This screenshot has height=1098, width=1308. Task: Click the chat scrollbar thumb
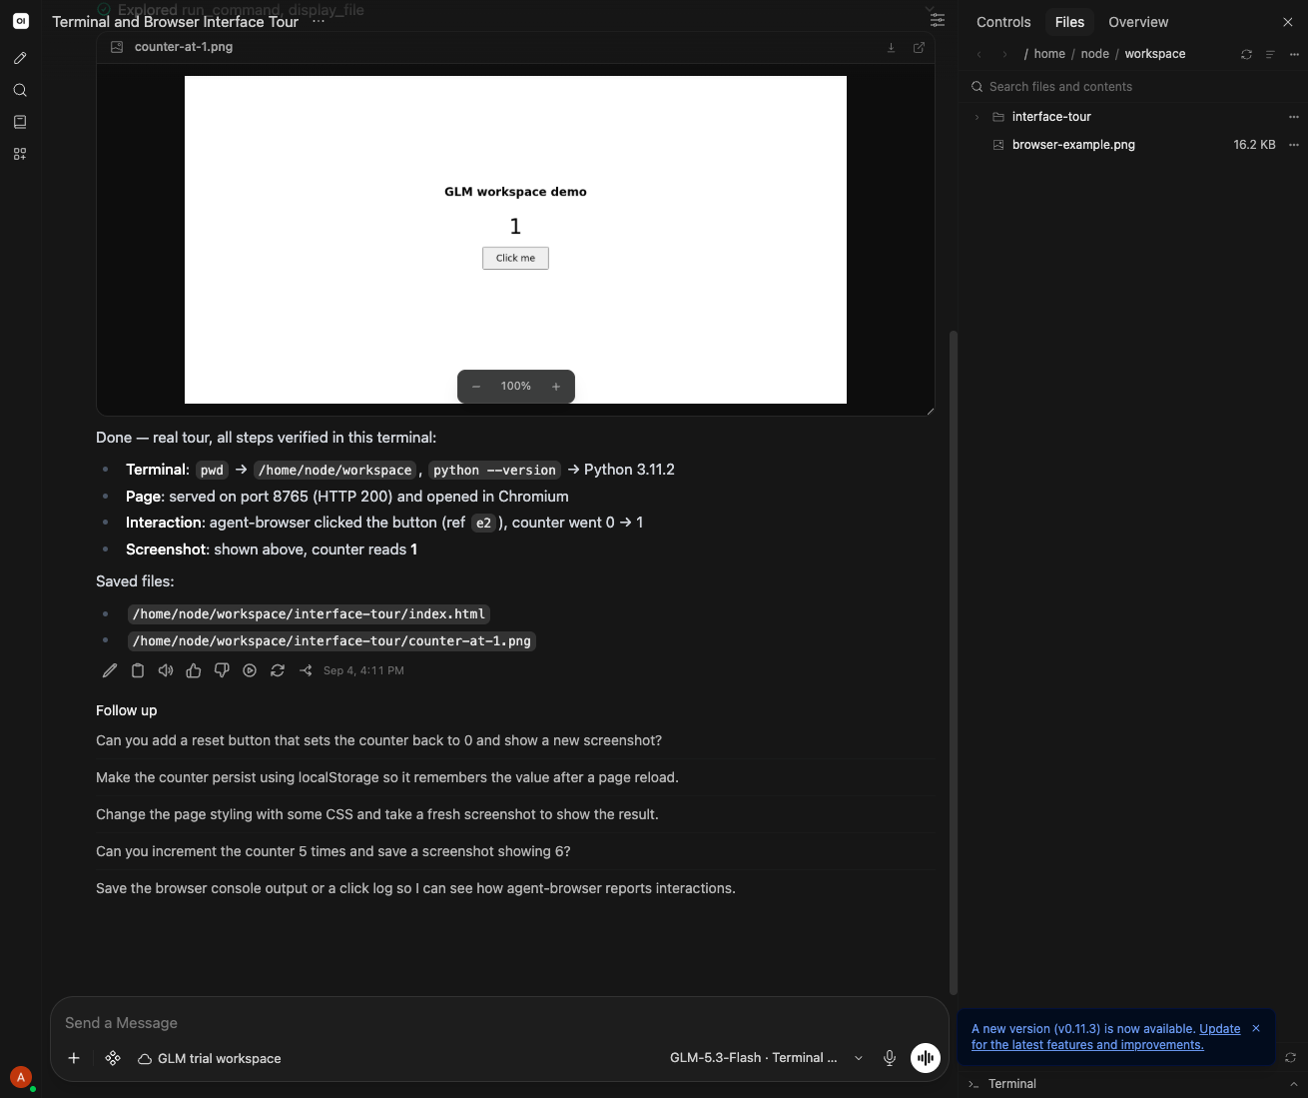coord(953,661)
